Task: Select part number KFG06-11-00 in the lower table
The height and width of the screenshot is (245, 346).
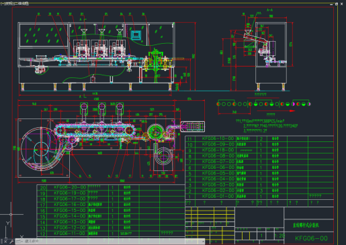Action: [x=70, y=234]
